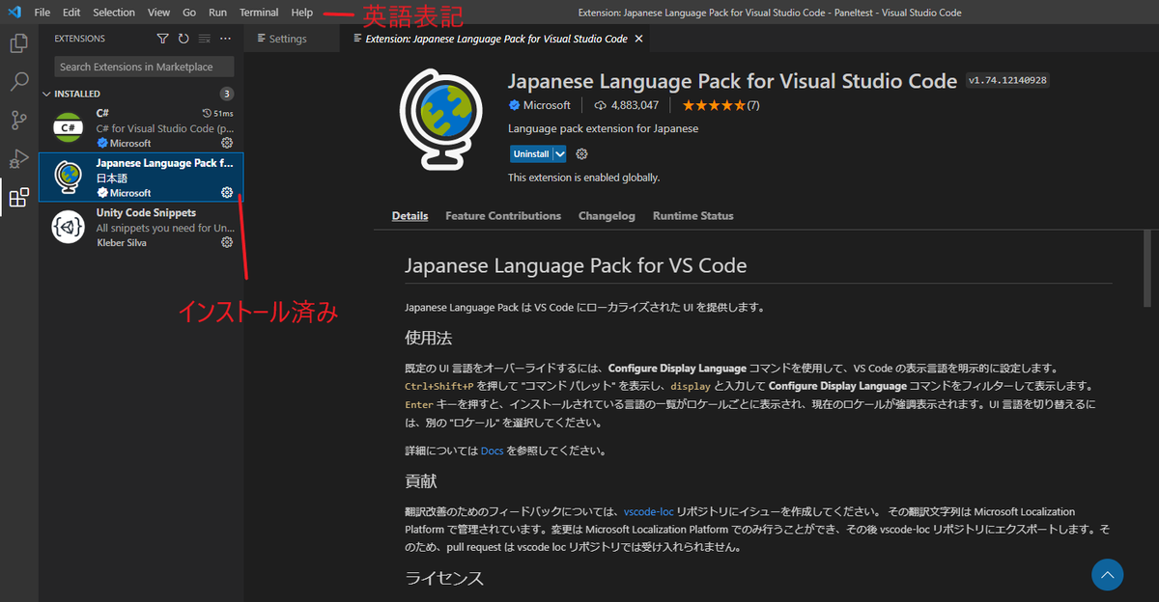Click the 51ms activation time label

click(x=216, y=113)
